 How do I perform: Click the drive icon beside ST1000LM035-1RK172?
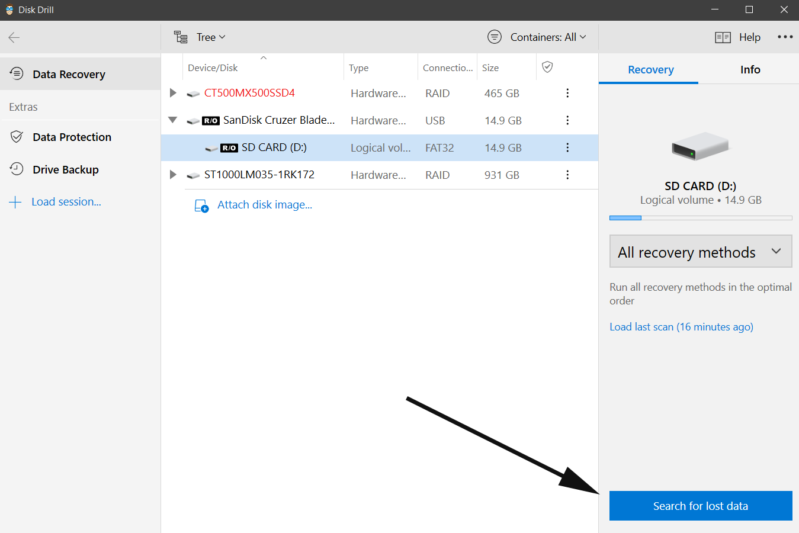pos(193,176)
